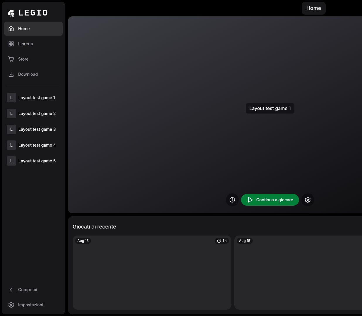Click the 1h playtime badge

(x=222, y=241)
